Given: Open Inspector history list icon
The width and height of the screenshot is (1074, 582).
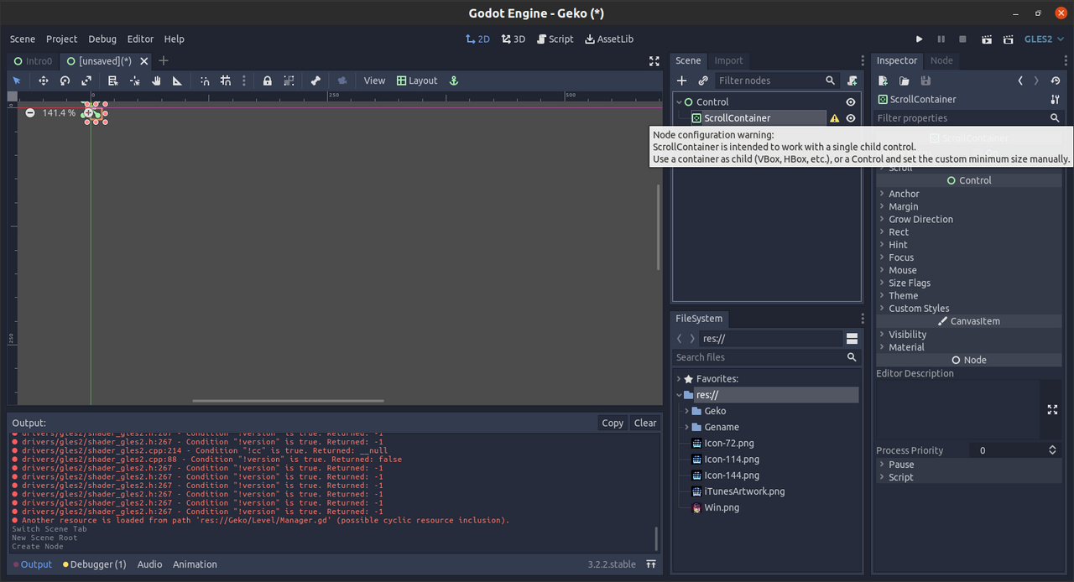Looking at the screenshot, I should (x=1056, y=81).
